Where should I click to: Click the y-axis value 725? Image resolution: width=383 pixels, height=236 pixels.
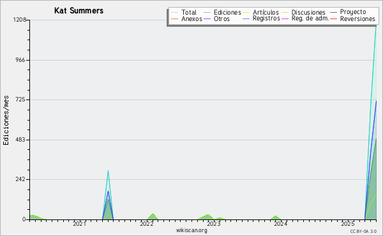coord(20,100)
